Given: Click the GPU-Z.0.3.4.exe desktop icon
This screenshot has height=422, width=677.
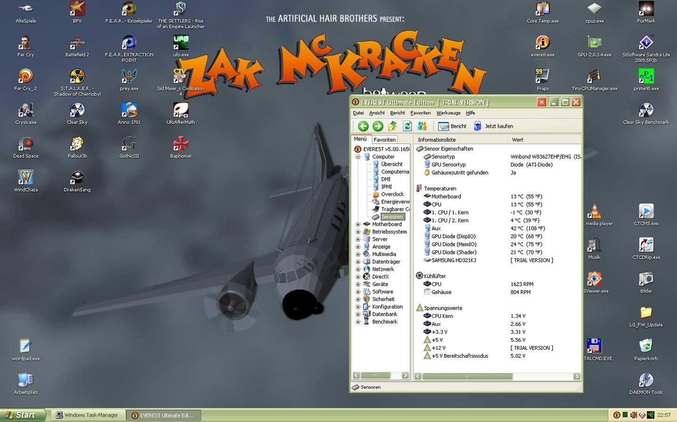Looking at the screenshot, I should (594, 46).
